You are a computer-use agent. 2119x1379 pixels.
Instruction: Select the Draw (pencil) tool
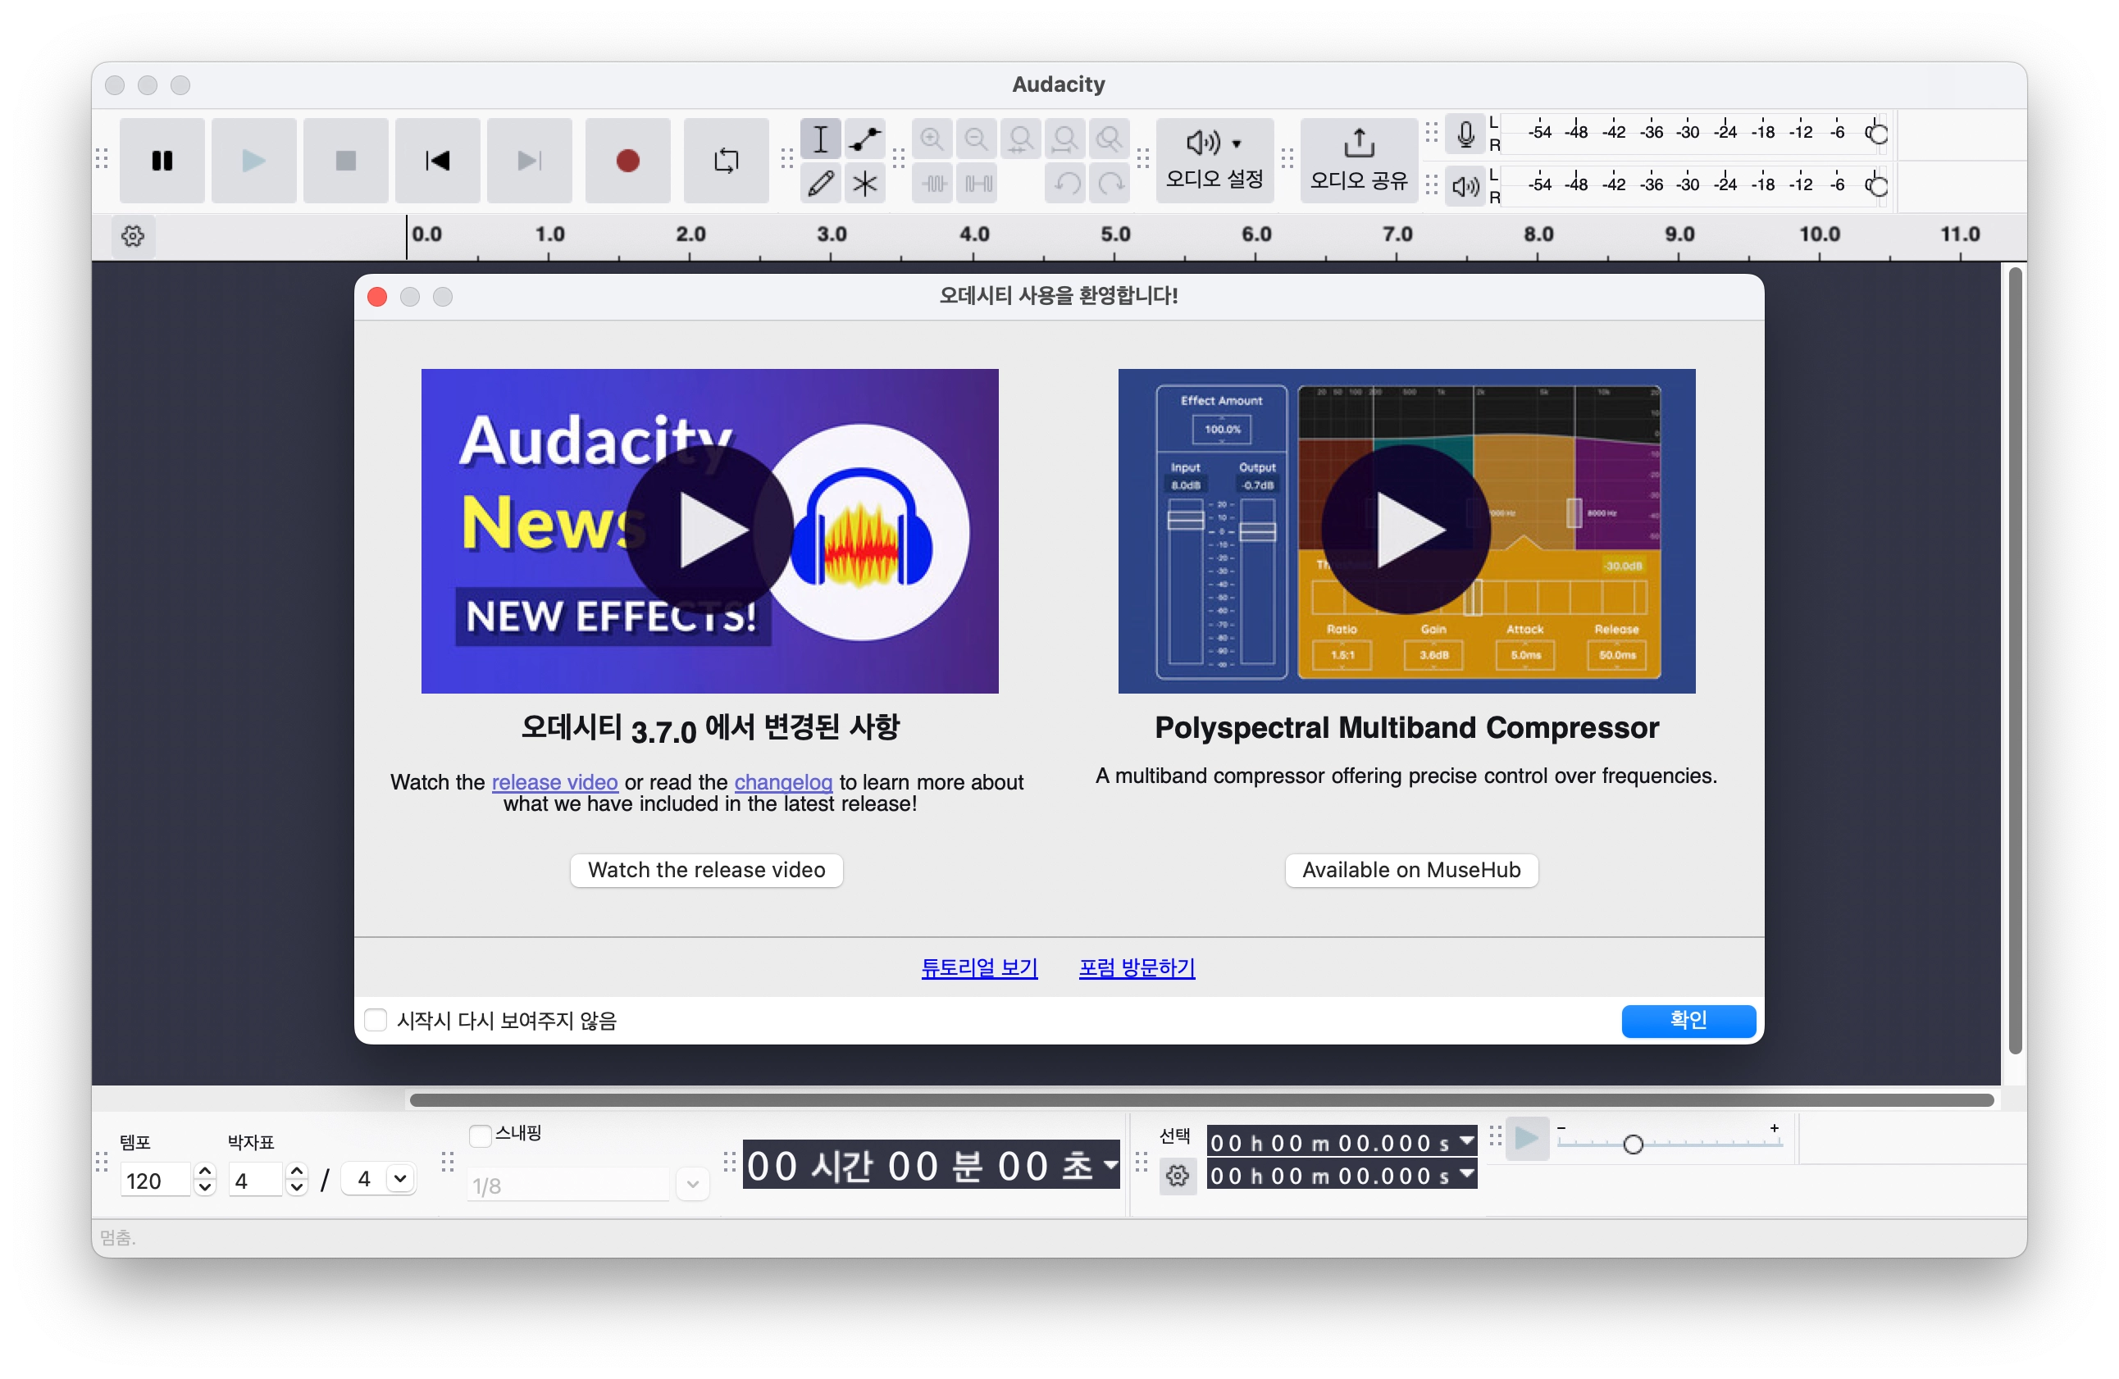820,184
